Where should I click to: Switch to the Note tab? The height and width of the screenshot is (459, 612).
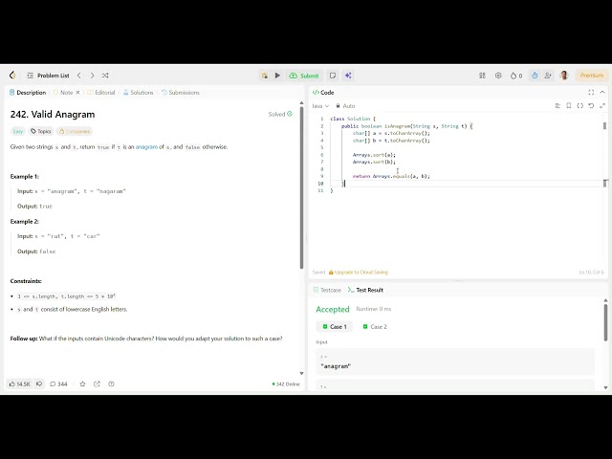(63, 93)
